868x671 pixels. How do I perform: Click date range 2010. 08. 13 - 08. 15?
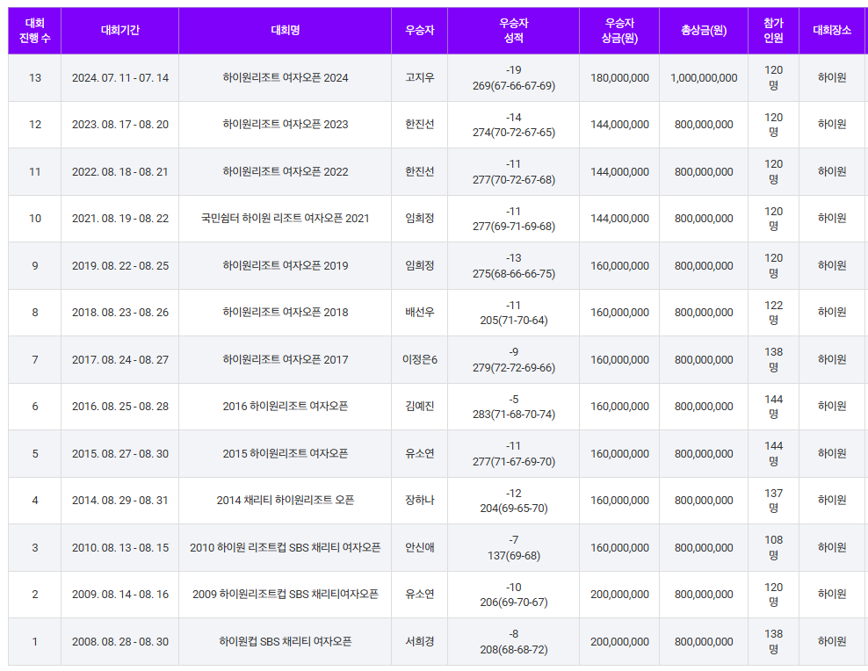(x=120, y=548)
